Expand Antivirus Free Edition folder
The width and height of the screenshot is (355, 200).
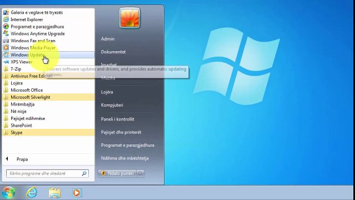click(x=48, y=76)
